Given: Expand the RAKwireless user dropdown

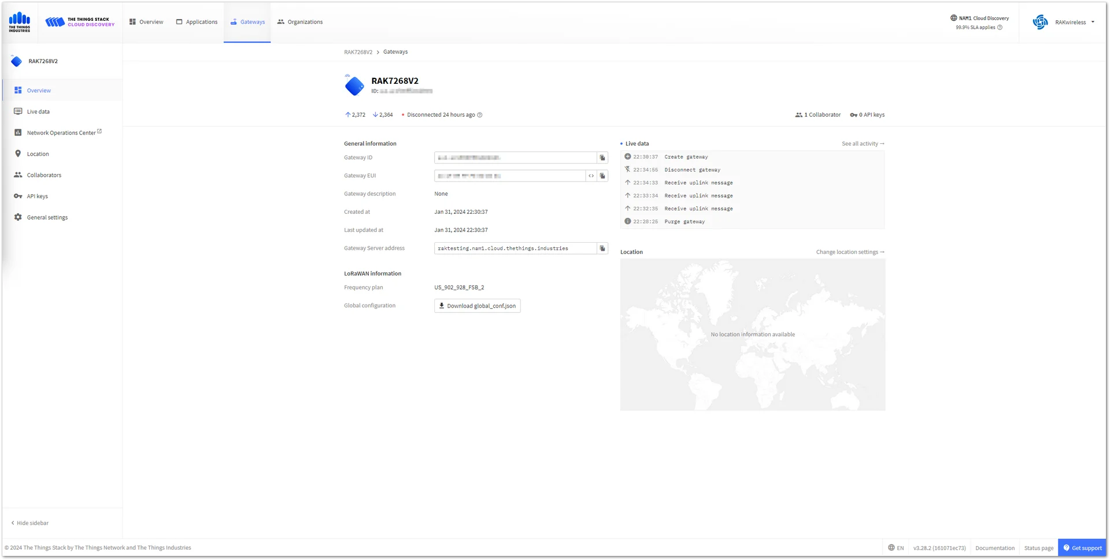Looking at the screenshot, I should tap(1093, 22).
